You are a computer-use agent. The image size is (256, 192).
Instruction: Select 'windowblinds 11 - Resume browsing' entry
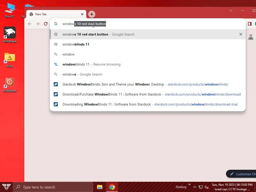[x=147, y=64]
